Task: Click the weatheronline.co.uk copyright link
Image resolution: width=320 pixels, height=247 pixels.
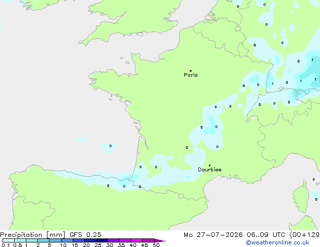Action: [x=278, y=242]
